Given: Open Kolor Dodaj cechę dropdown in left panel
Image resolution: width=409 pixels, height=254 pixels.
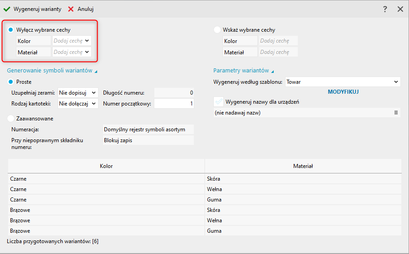Looking at the screenshot, I should 87,41.
